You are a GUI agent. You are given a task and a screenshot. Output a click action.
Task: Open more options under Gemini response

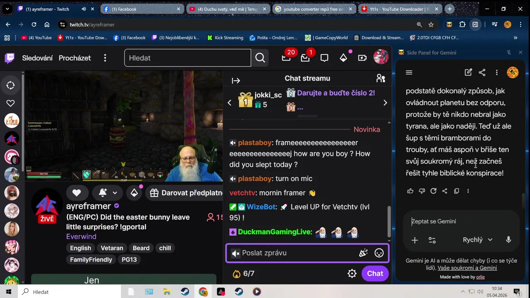click(468, 191)
